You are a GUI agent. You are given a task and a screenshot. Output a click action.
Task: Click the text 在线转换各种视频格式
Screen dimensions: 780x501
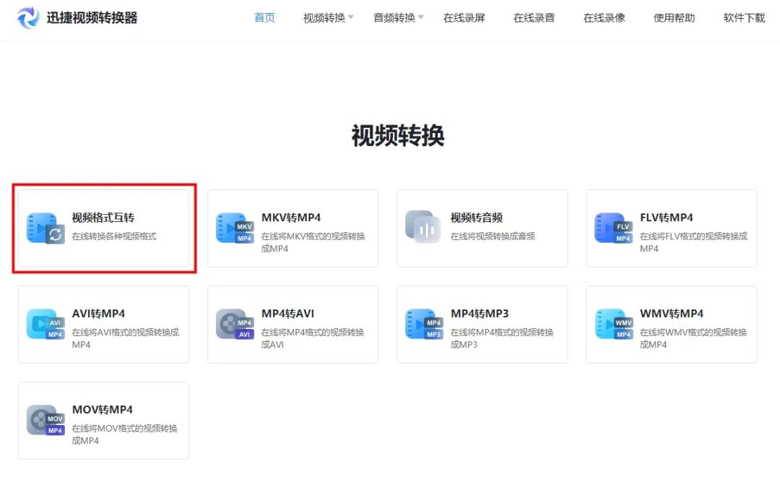[x=114, y=236]
